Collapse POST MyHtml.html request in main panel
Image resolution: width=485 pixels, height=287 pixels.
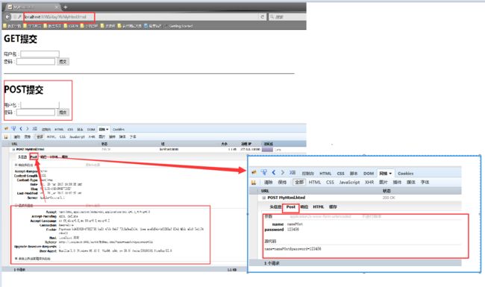tap(13, 149)
